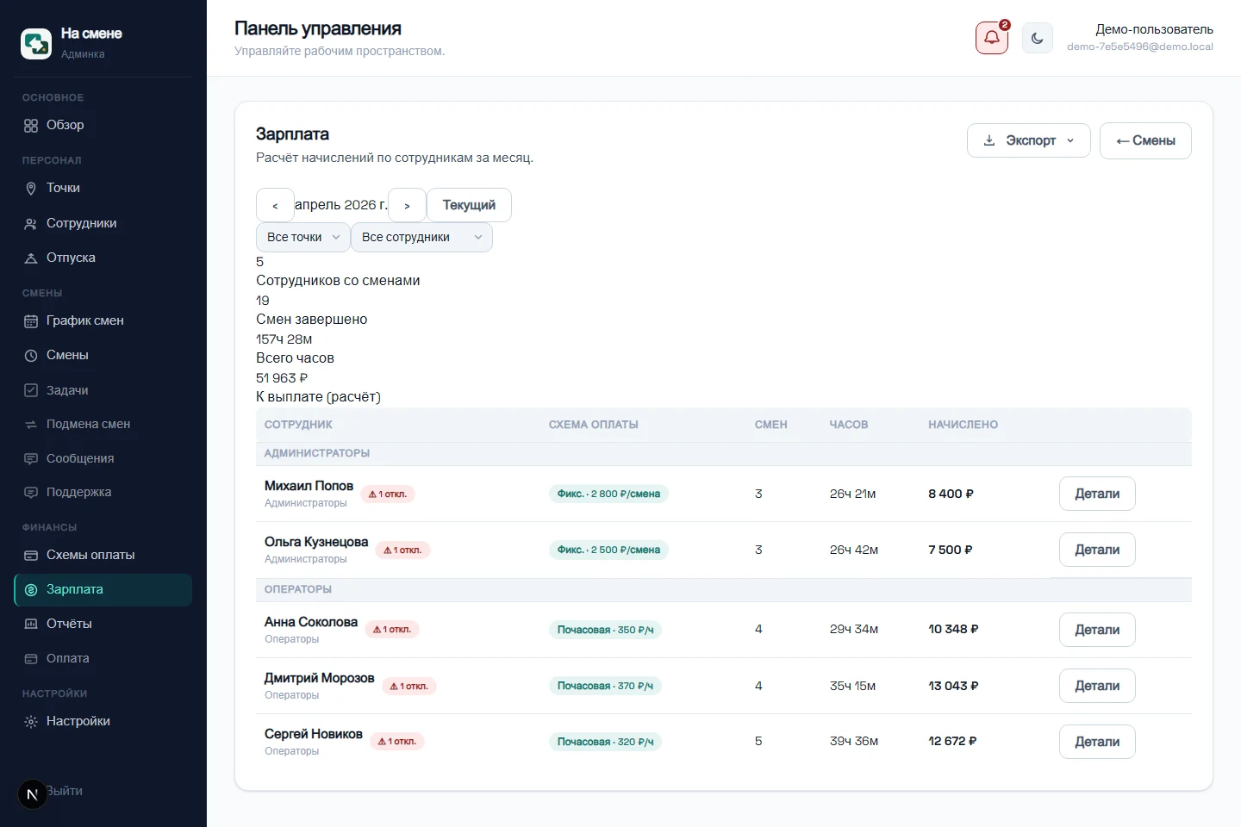The height and width of the screenshot is (827, 1241).
Task: Expand the Экспорт dropdown
Action: pos(1029,140)
